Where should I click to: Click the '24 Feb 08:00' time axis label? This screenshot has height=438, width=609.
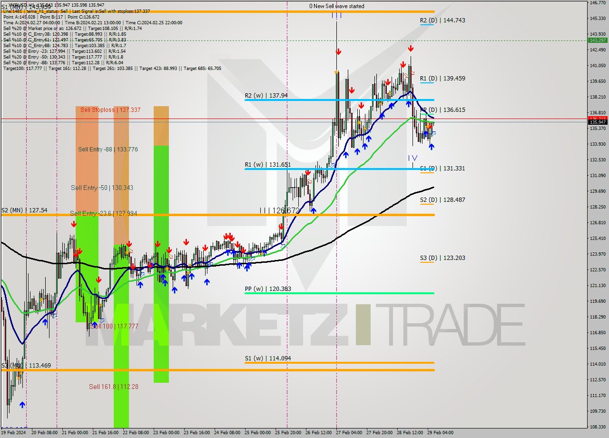point(227,433)
